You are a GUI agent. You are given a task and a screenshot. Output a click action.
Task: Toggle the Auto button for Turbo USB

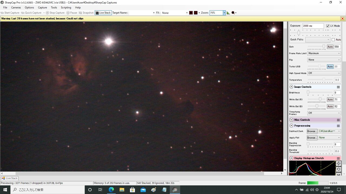pos(330,67)
